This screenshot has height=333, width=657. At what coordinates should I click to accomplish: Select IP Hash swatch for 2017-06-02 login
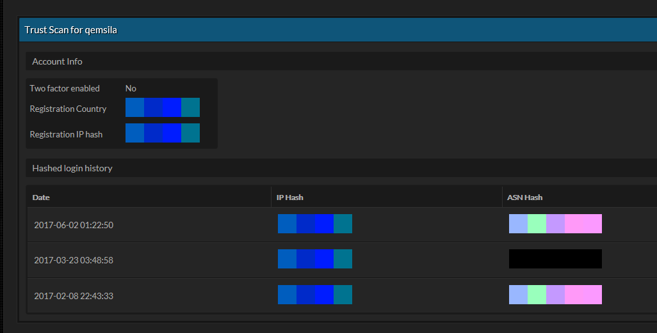314,224
